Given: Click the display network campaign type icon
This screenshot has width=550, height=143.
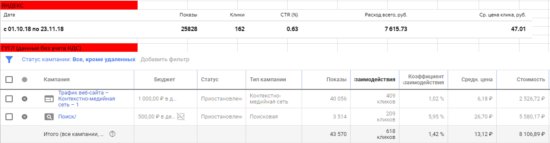Looking at the screenshot, I should click(49, 99).
